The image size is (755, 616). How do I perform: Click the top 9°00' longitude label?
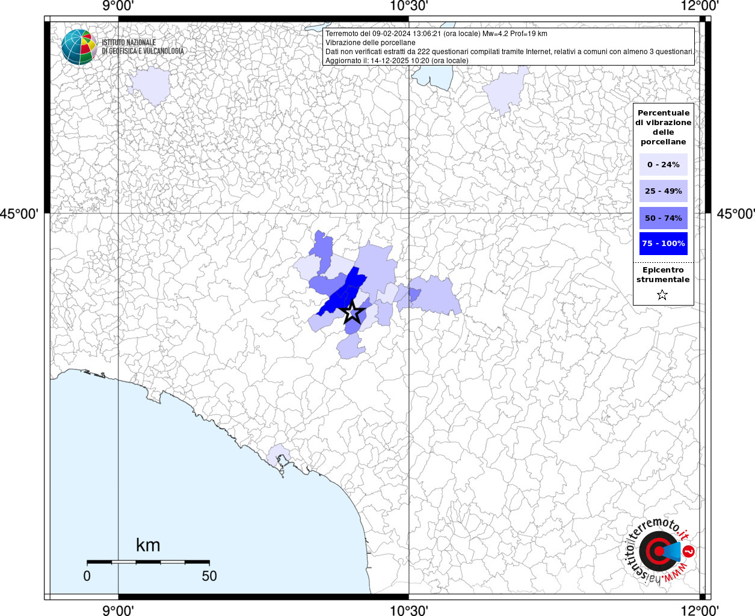click(x=118, y=6)
